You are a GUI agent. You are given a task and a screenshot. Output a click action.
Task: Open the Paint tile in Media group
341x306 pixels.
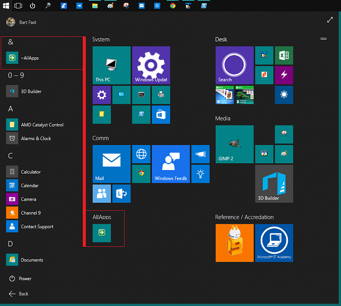(x=284, y=154)
